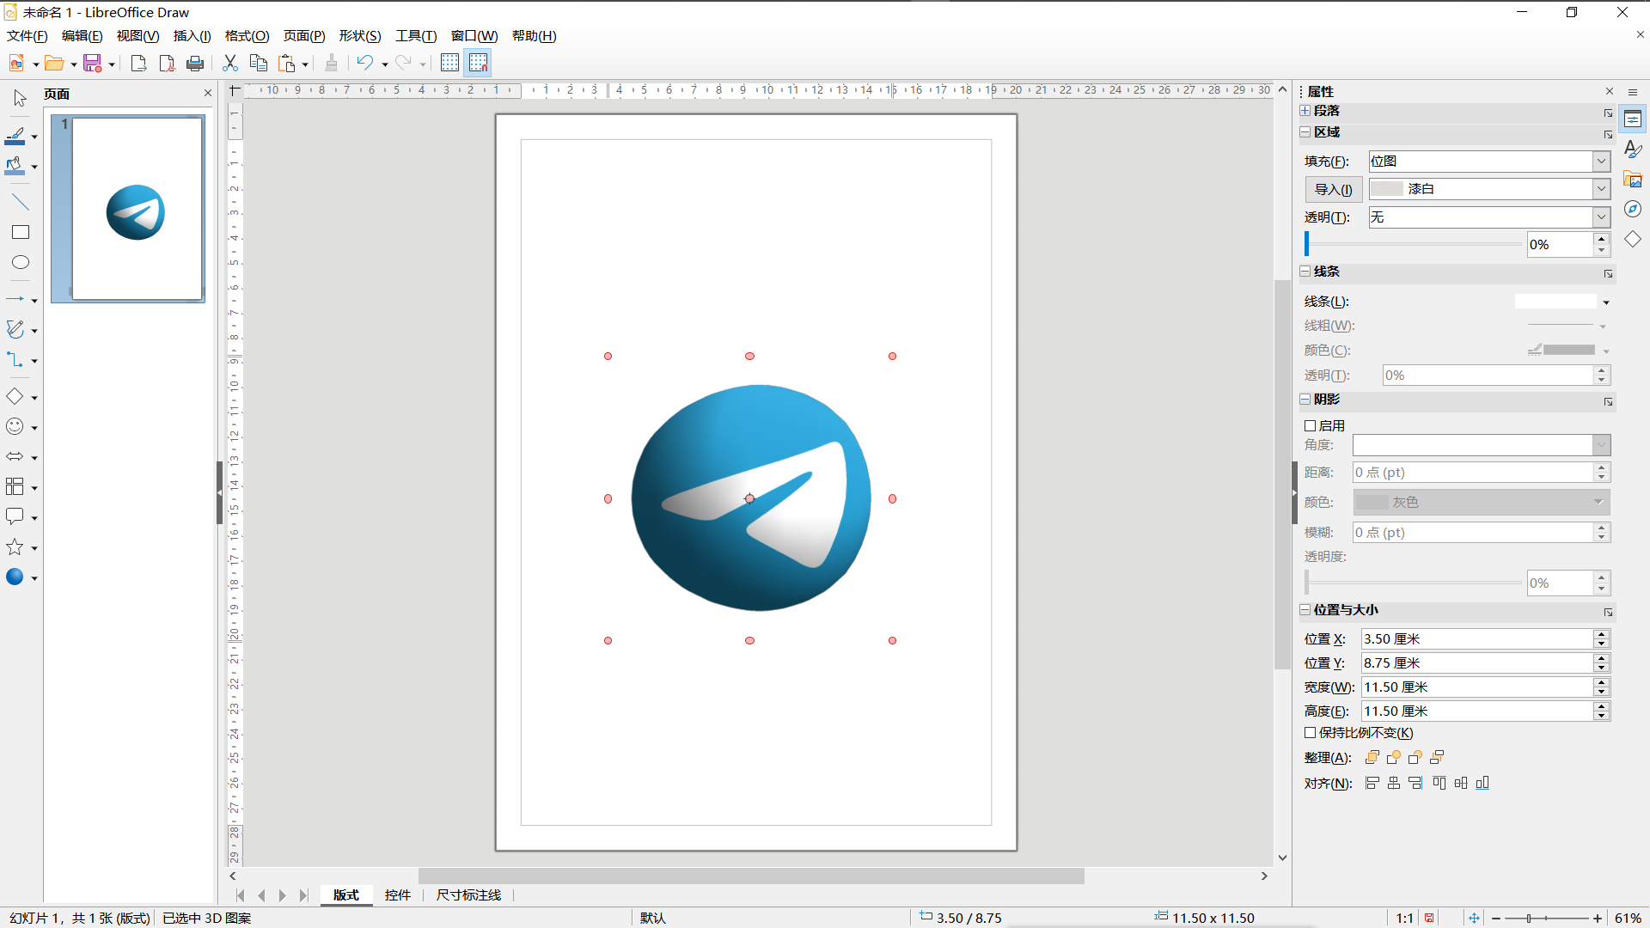Select the stars and banners tool

[15, 546]
